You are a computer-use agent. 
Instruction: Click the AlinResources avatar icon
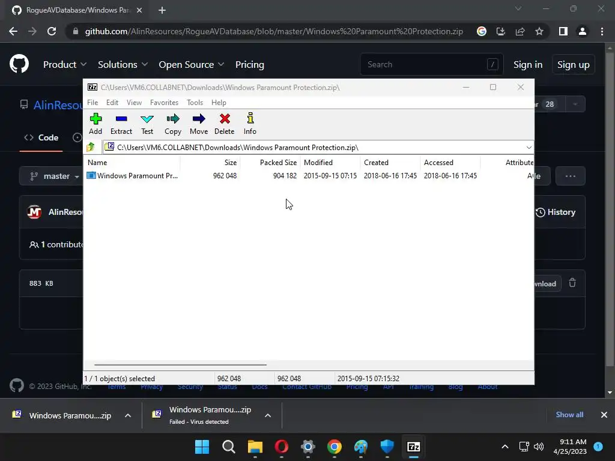click(34, 212)
